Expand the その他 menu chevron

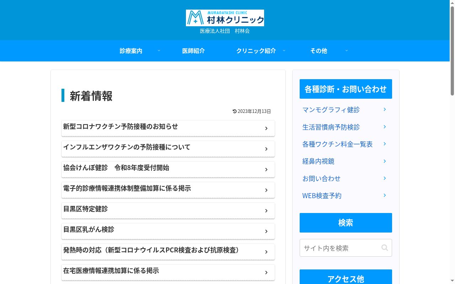pyautogui.click(x=347, y=50)
